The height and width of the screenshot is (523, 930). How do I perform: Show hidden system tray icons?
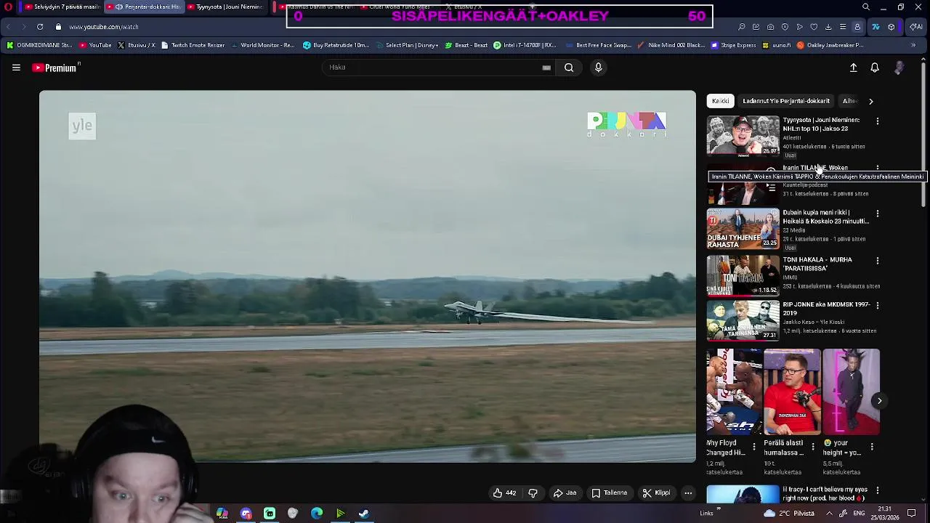tap(829, 514)
